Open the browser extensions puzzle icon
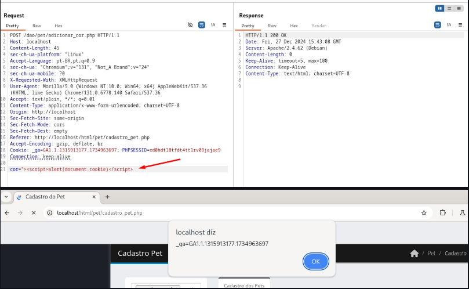Screen dimensions: 469x289 click(443, 213)
